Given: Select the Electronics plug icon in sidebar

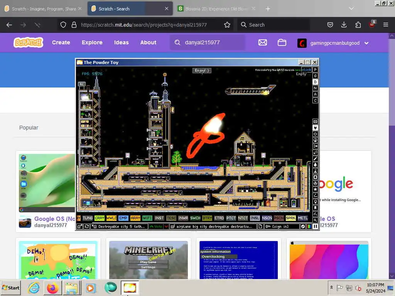Looking at the screenshot, I should tap(315, 128).
